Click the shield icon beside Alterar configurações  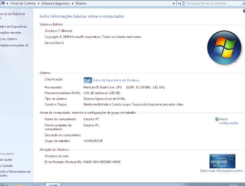pos(217,119)
